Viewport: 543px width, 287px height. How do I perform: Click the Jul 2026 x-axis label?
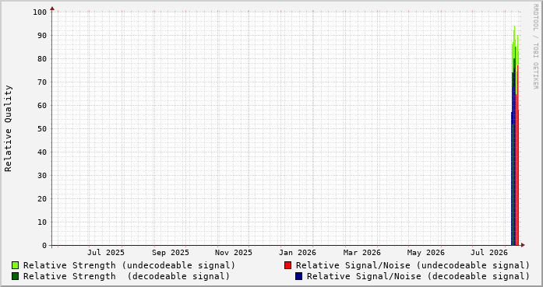coord(489,253)
